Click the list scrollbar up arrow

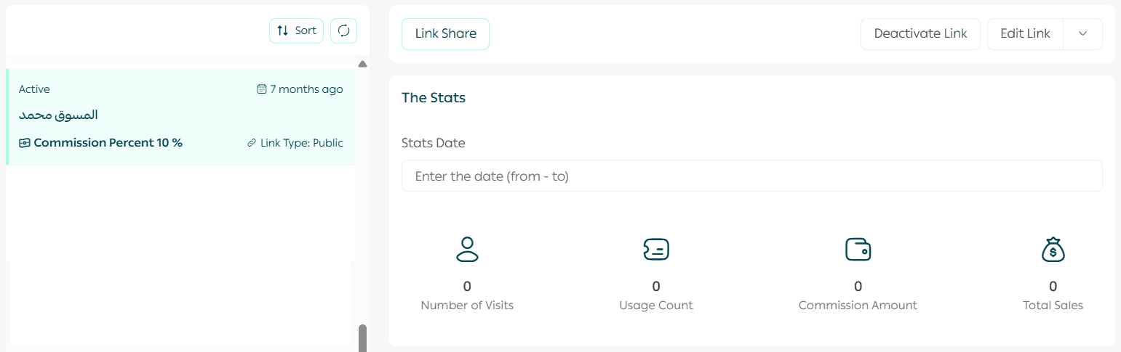tap(362, 65)
